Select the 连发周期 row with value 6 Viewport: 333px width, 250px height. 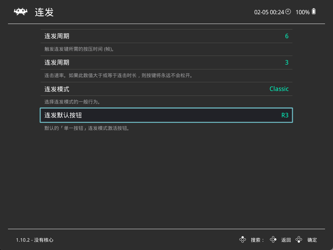click(166, 36)
